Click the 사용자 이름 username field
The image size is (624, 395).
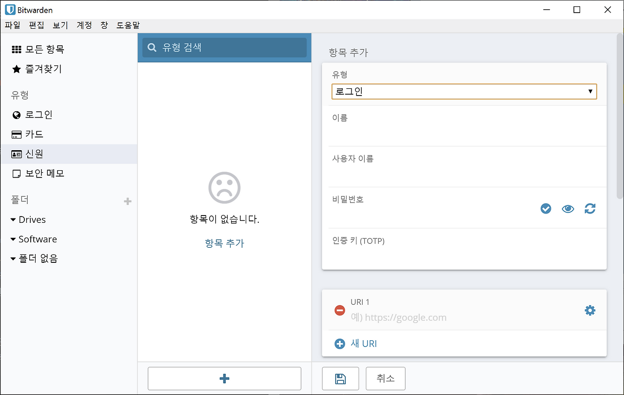point(464,167)
